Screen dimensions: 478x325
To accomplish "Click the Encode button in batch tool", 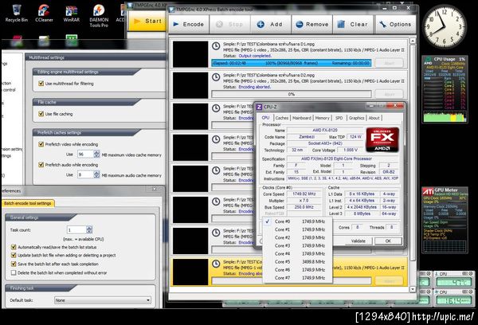I will click(189, 25).
